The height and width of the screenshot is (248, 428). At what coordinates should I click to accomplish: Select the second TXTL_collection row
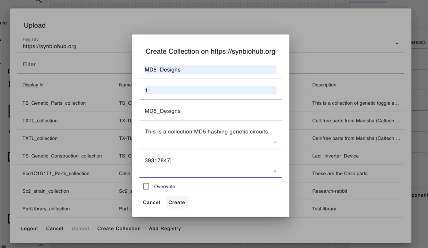211,138
